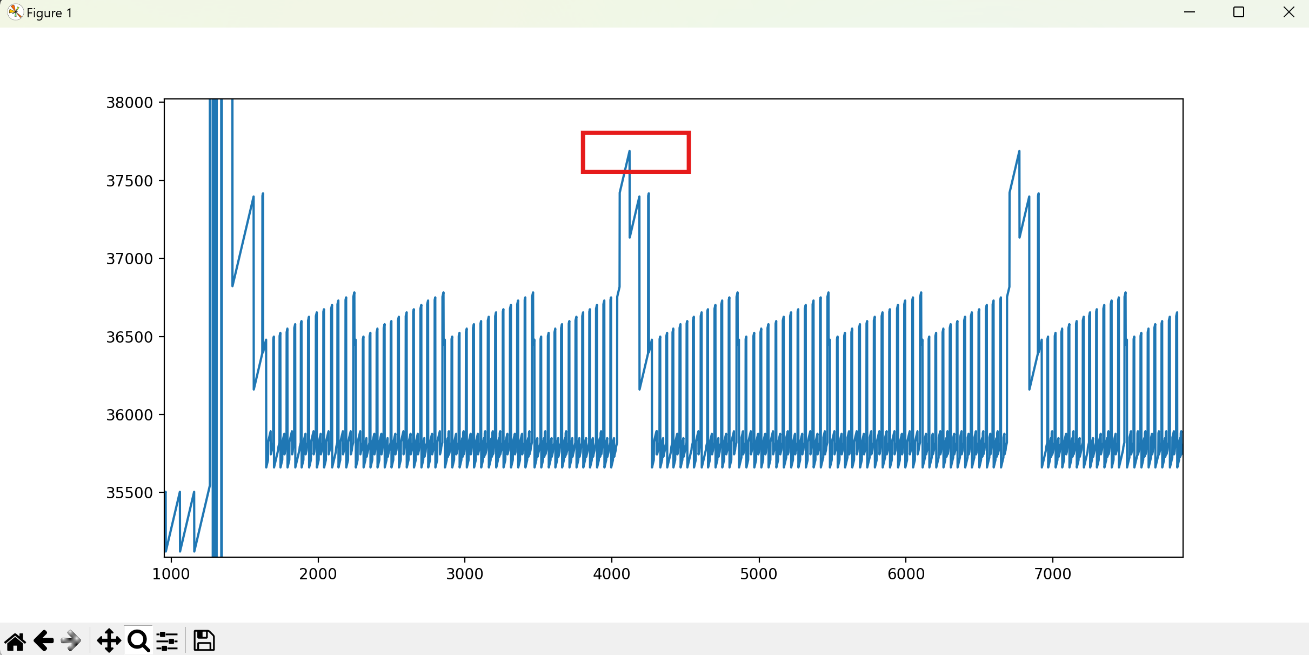Click the matplotlib icon in title bar
The image size is (1309, 655).
pos(15,12)
